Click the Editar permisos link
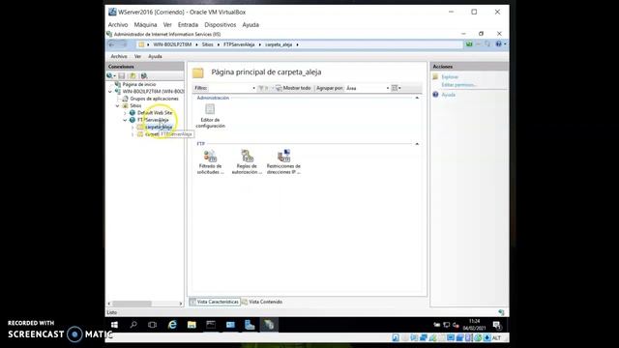 coord(458,85)
